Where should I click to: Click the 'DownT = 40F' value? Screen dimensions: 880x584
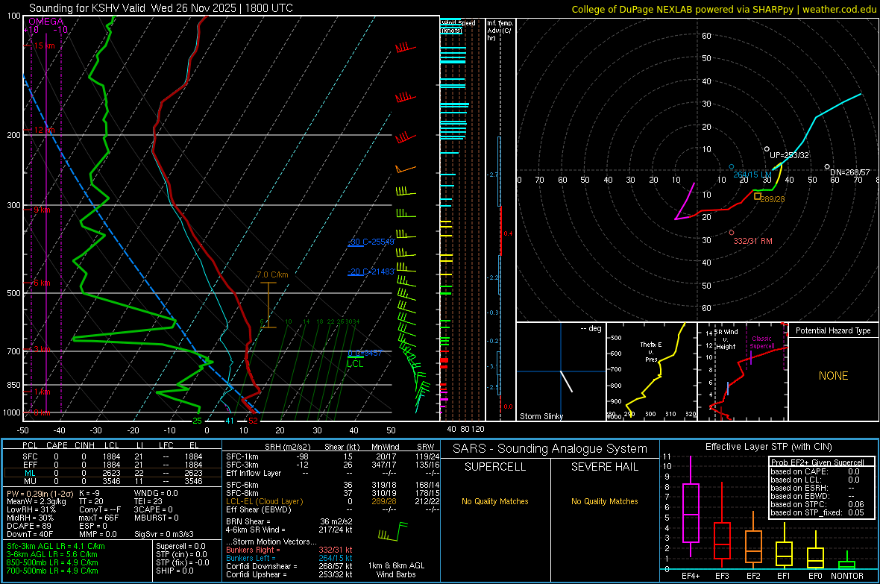tap(30, 534)
